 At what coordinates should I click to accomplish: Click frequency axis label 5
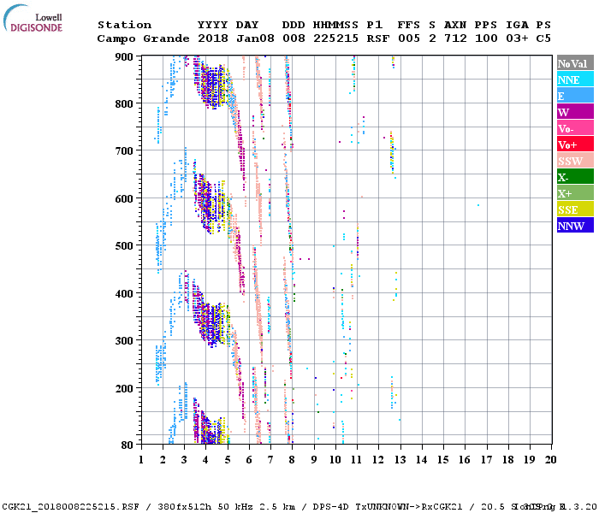pos(228,460)
